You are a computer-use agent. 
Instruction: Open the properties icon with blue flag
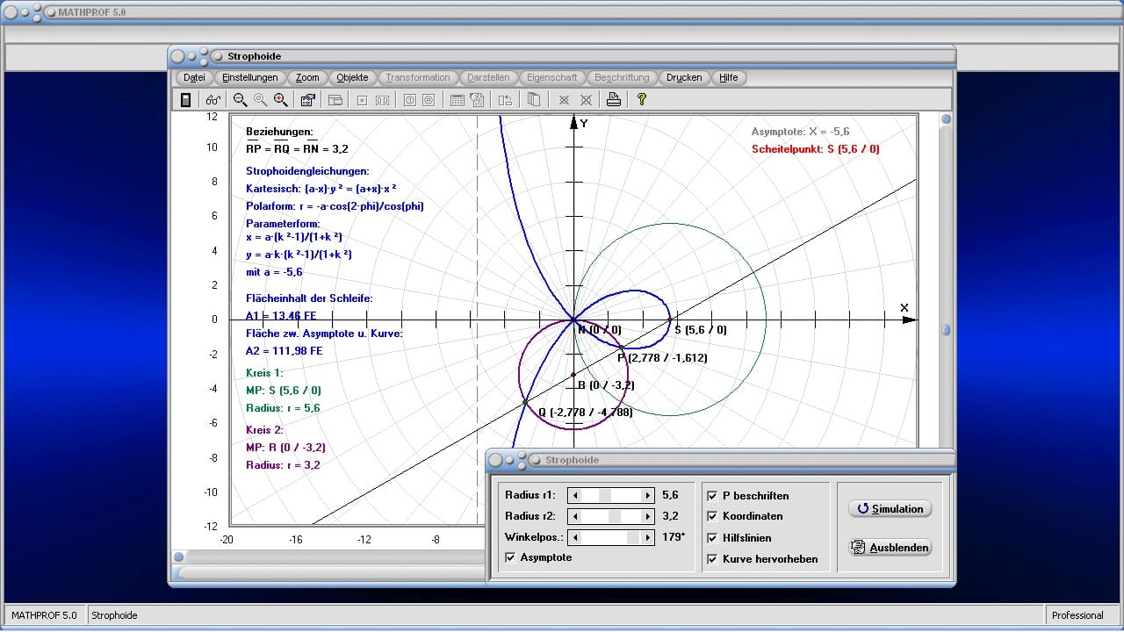tap(307, 100)
